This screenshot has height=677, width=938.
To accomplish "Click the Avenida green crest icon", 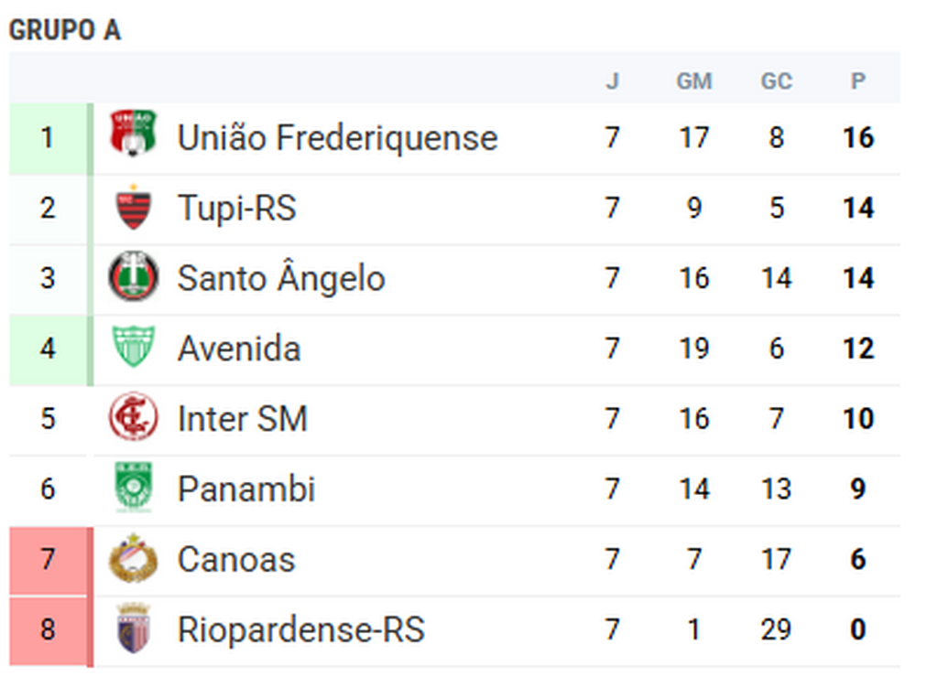I will click(134, 348).
